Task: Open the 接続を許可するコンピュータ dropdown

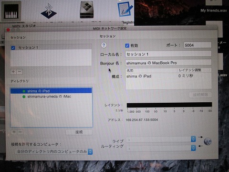Action: tap(54, 151)
